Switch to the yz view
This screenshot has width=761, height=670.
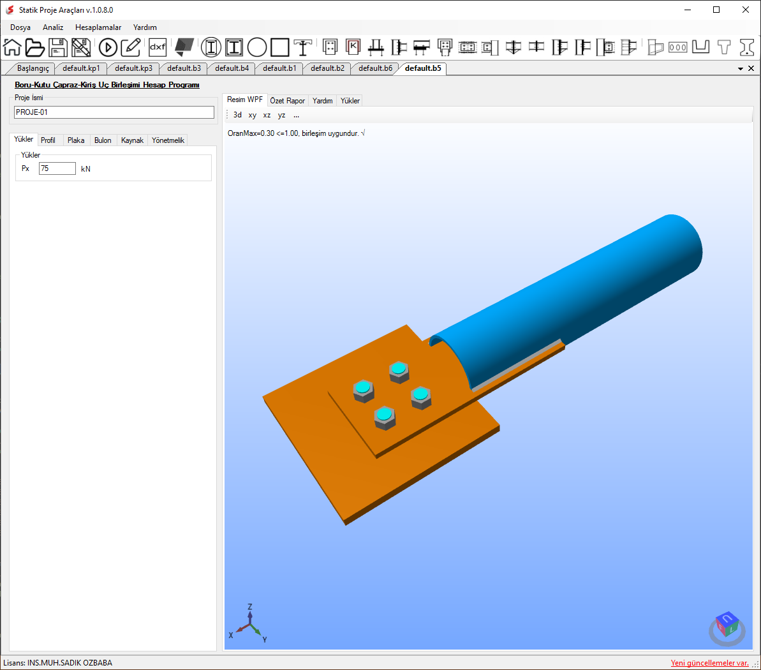tap(281, 115)
